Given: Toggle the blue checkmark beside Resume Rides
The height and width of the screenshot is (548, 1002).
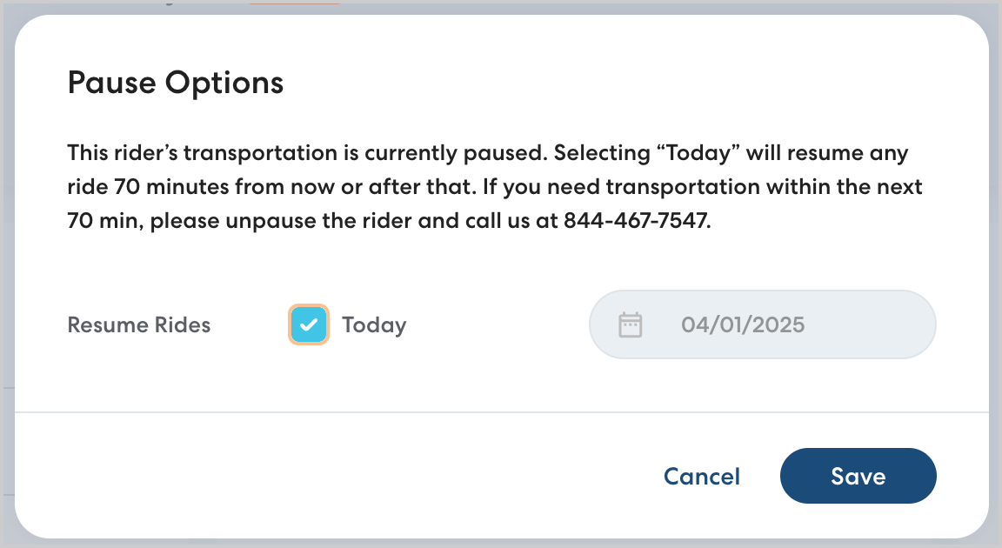Looking at the screenshot, I should [309, 325].
